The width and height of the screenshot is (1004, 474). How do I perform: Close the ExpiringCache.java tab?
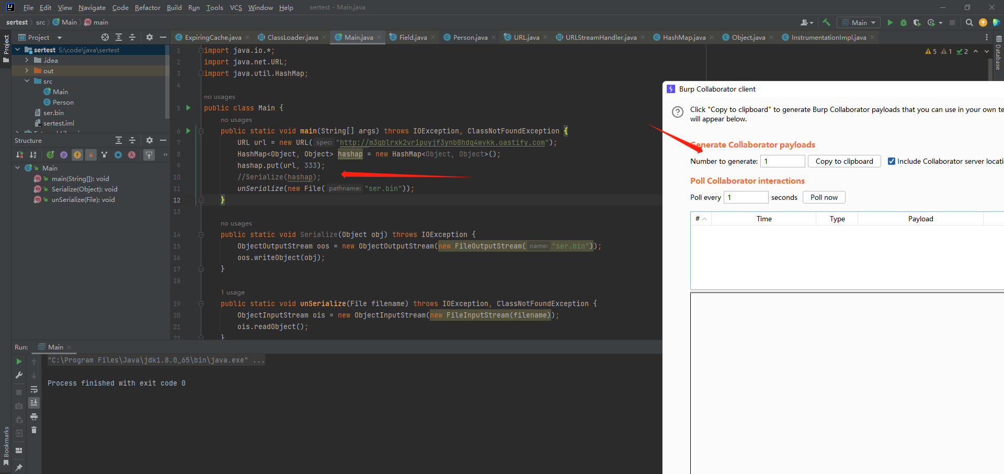tap(247, 37)
